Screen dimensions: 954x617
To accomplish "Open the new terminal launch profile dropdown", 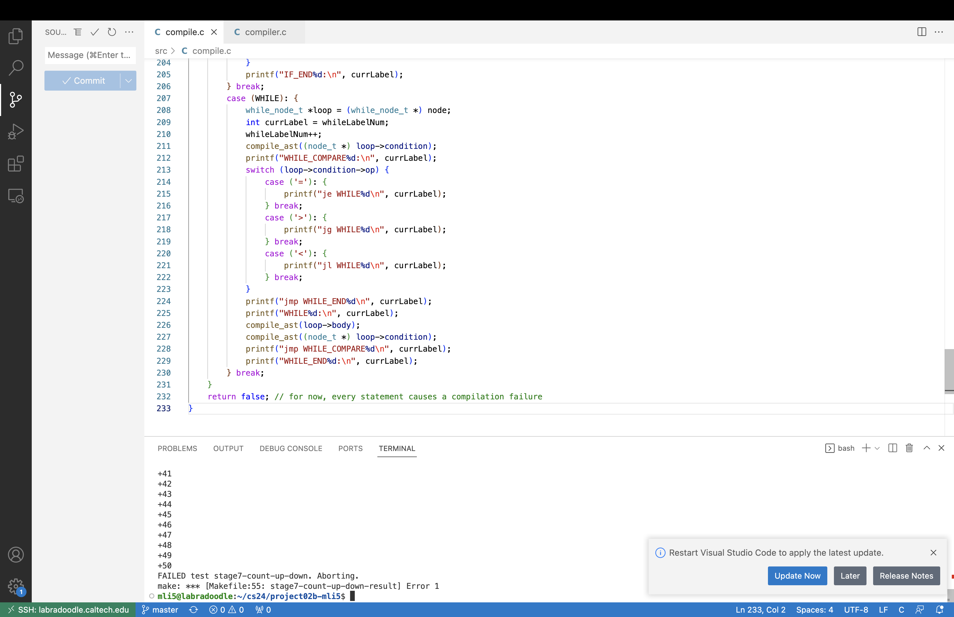I will [877, 448].
